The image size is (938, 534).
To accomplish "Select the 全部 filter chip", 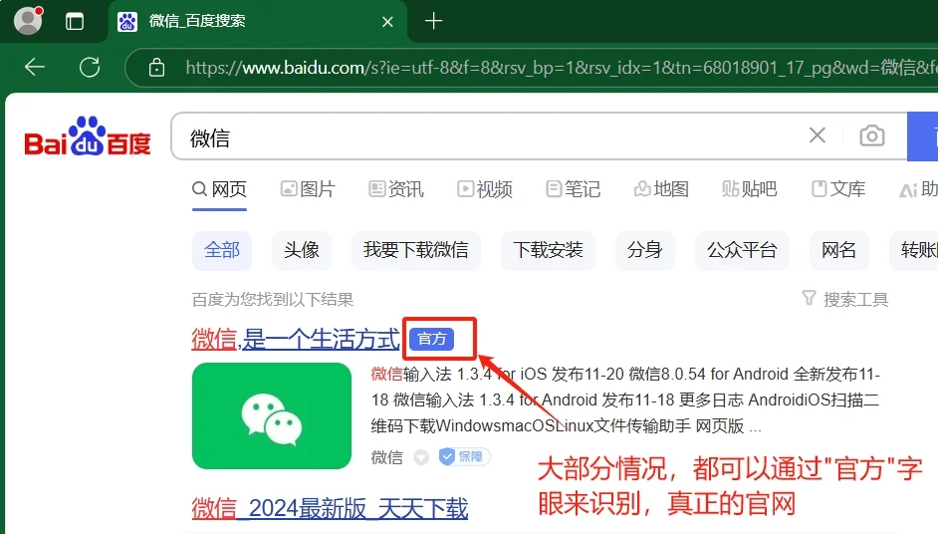I will [x=222, y=250].
